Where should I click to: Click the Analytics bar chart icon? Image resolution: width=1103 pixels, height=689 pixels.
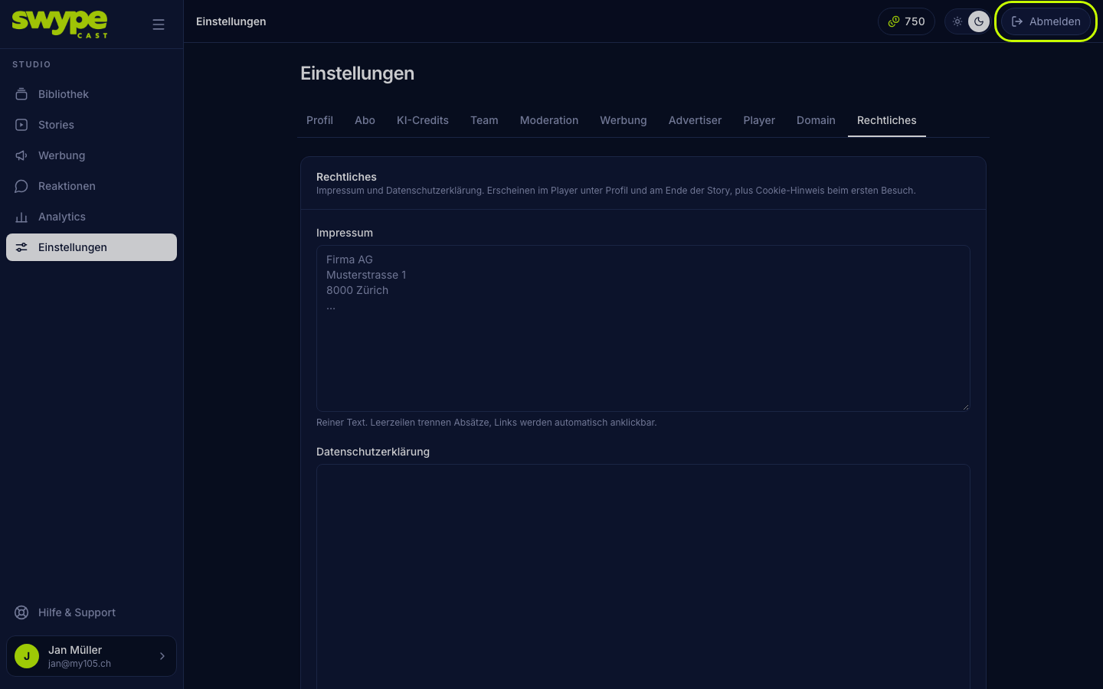tap(21, 217)
